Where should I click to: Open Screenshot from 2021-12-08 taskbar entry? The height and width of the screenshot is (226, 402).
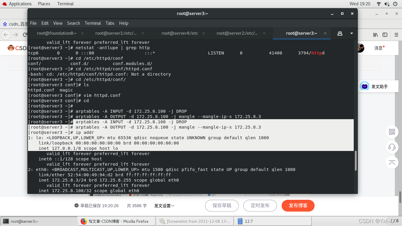[195, 221]
